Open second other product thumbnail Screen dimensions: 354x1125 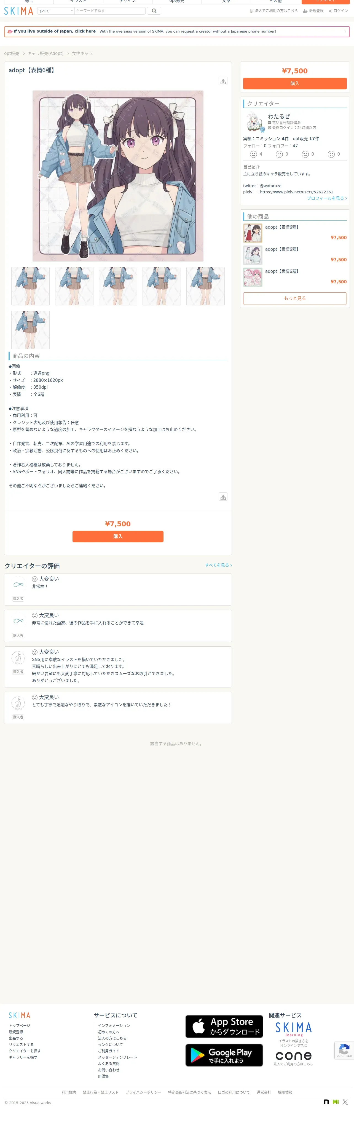tap(253, 255)
